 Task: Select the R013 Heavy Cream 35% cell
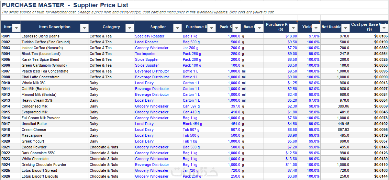(55, 100)
